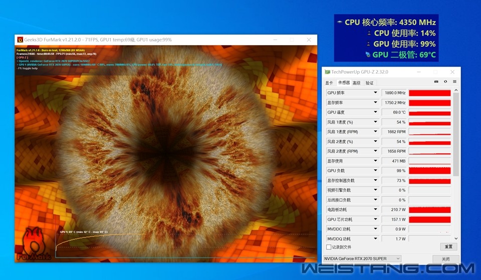Click the sensor list scrollbar down arrow

[456, 239]
